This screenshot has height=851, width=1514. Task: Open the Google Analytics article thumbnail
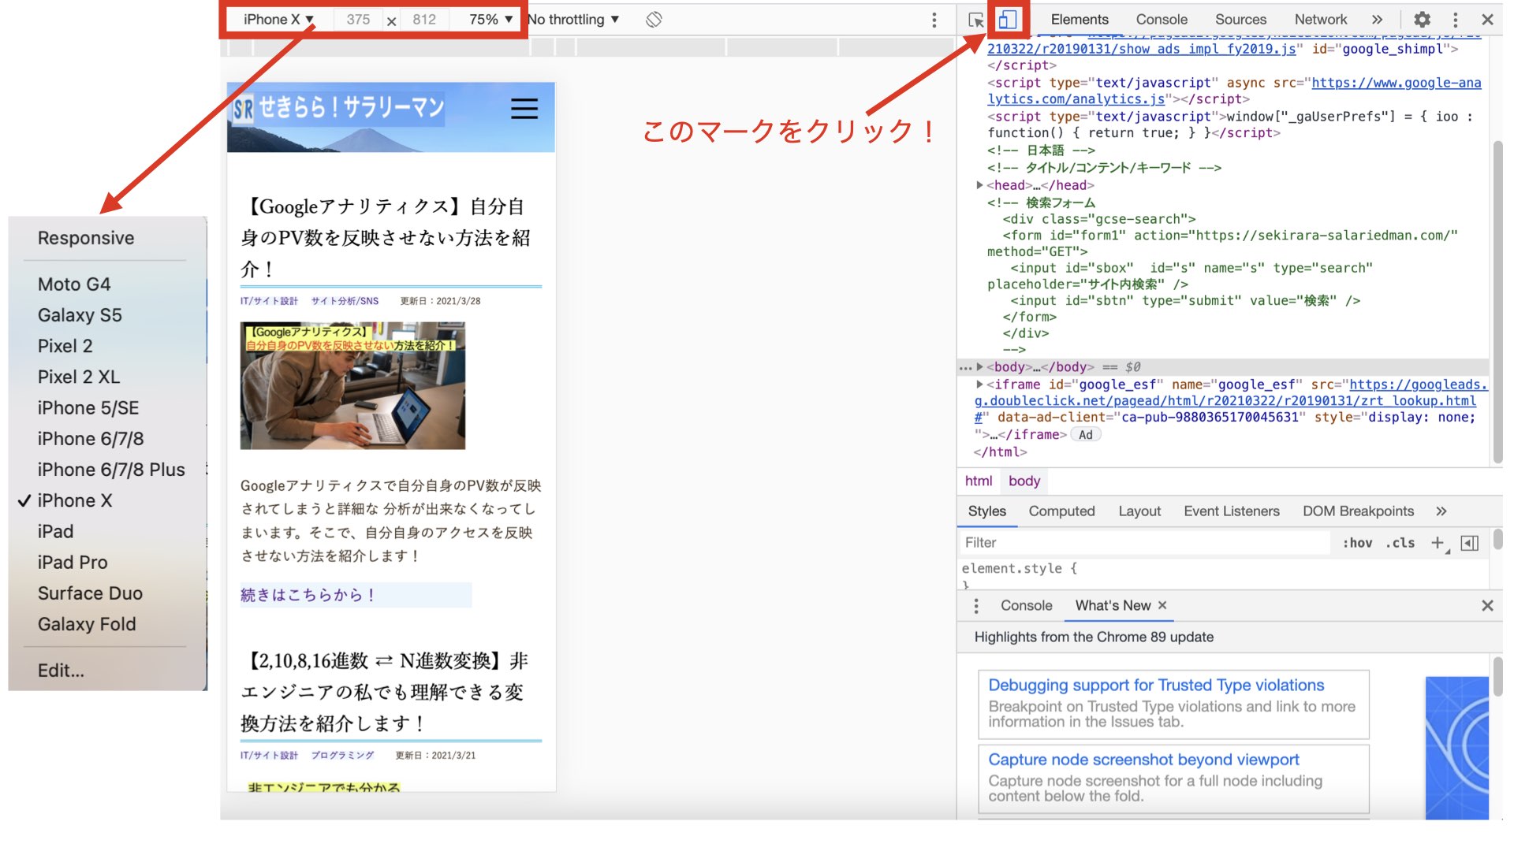pos(352,385)
